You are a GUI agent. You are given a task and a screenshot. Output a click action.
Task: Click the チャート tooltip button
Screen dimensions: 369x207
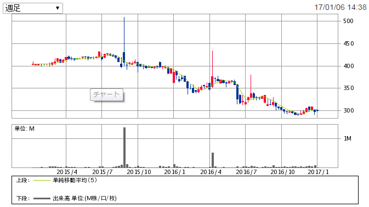[106, 94]
